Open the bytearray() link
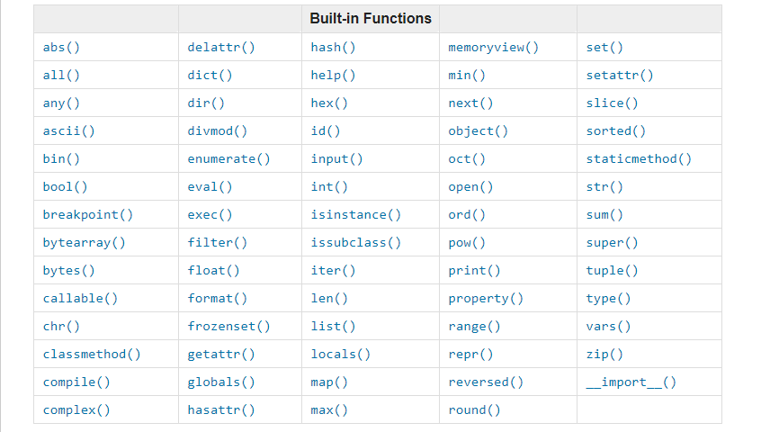761x432 pixels. click(x=84, y=243)
